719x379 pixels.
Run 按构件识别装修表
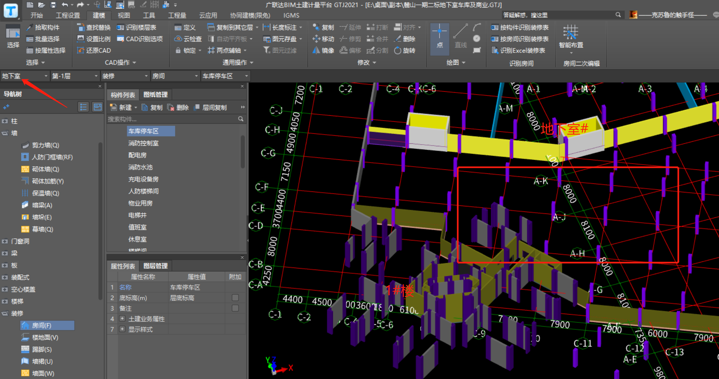pyautogui.click(x=520, y=27)
